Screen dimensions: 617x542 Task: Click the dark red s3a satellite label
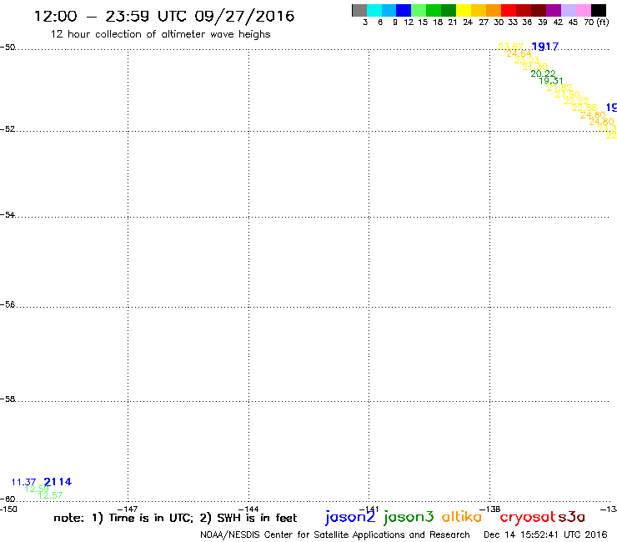[x=571, y=517]
